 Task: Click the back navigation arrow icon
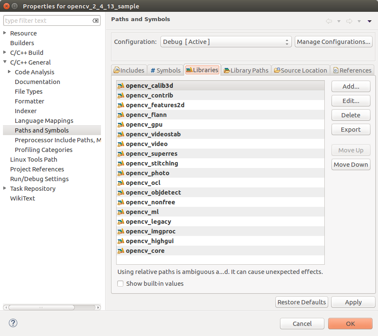329,21
